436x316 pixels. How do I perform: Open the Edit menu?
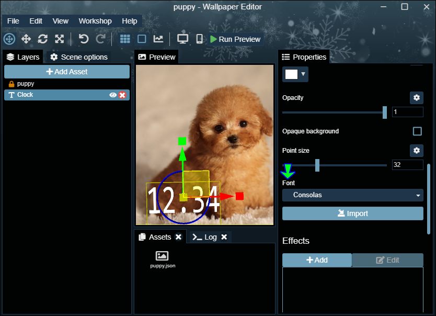click(x=36, y=21)
